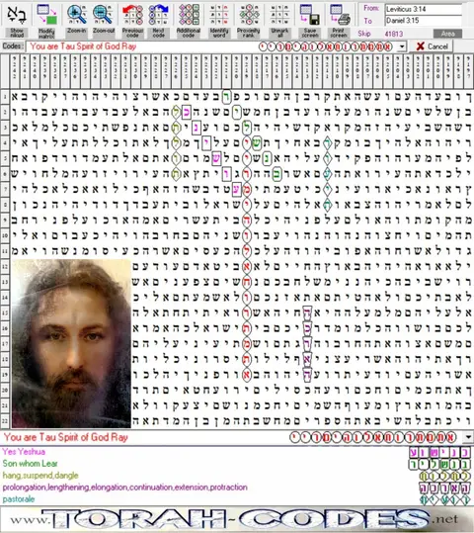Click the From field Leviticus 3:14
Viewport: 474px width, 533px height.
[x=423, y=9]
